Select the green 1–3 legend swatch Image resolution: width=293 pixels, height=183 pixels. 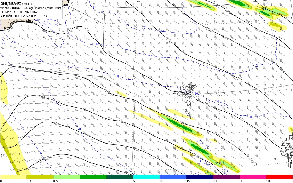pyautogui.click(x=93, y=177)
